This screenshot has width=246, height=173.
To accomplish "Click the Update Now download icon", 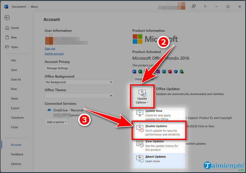I will tap(140, 113).
